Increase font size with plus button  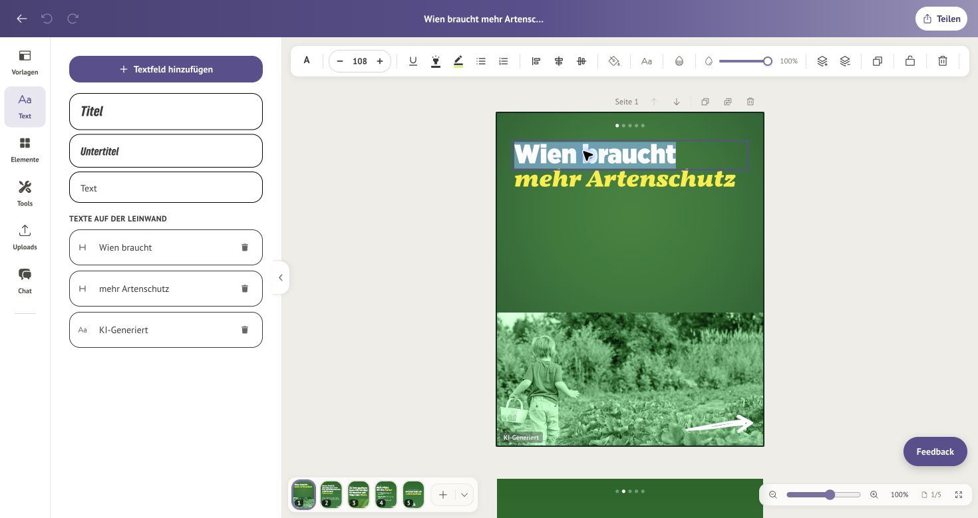pyautogui.click(x=380, y=61)
